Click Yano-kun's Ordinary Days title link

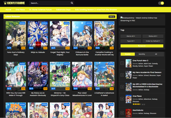[x=16, y=53]
